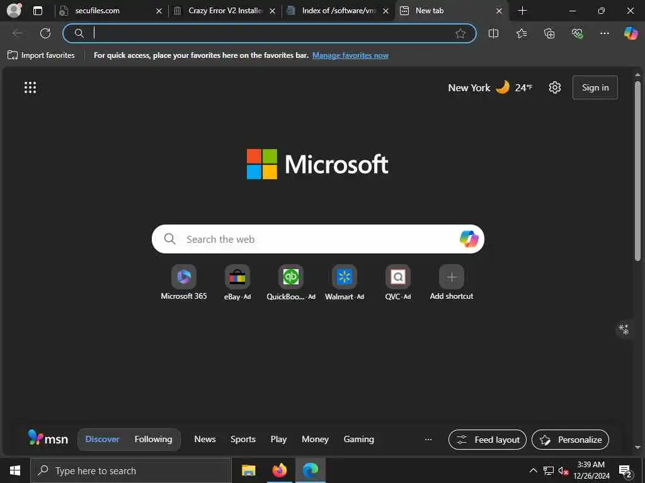Switch to Crazy Error V2 Installer tab
The width and height of the screenshot is (645, 483).
[225, 11]
